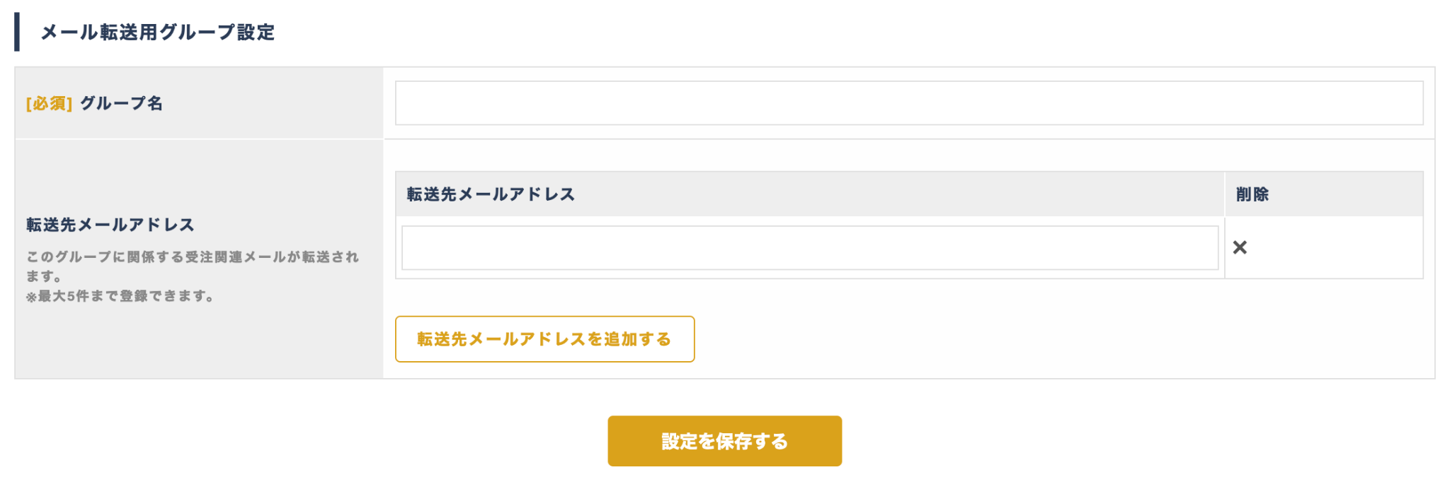This screenshot has width=1450, height=477.
Task: Click the 転送先メールアドレス table column header
Action: tap(491, 194)
